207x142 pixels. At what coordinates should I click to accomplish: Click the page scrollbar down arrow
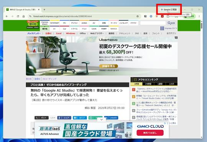point(202,137)
